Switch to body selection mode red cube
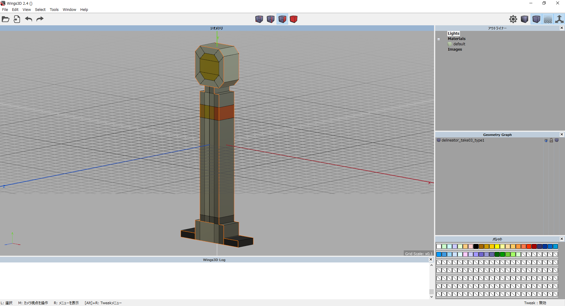 [294, 19]
